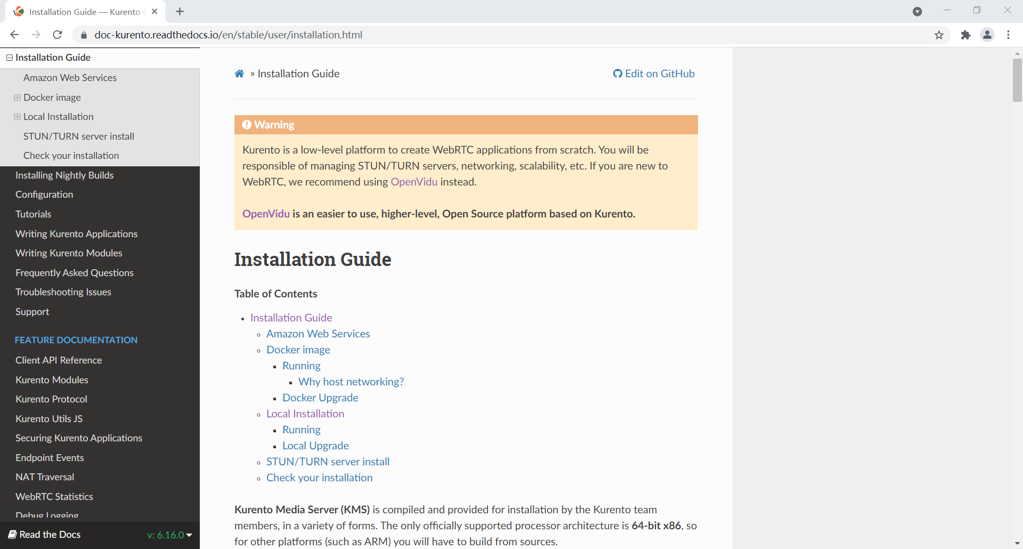Click the browser back arrow
The width and height of the screenshot is (1023, 549).
pos(14,35)
